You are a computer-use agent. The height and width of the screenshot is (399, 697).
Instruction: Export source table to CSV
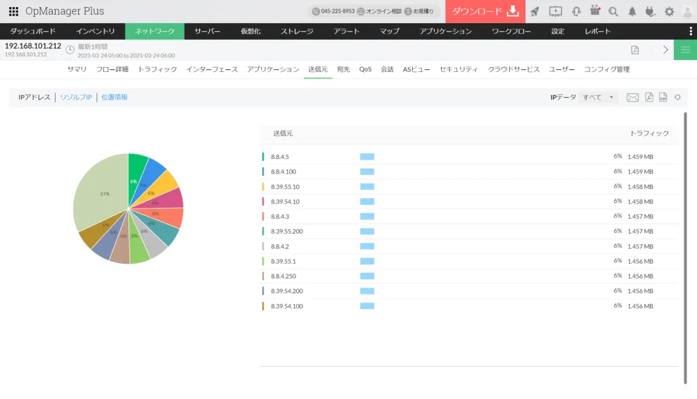pyautogui.click(x=664, y=97)
